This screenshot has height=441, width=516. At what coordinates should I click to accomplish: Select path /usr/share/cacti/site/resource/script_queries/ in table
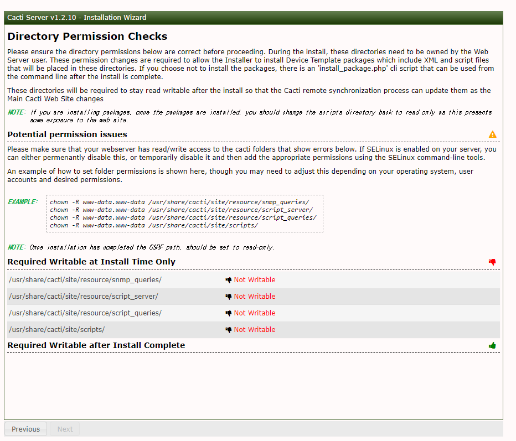pos(85,313)
